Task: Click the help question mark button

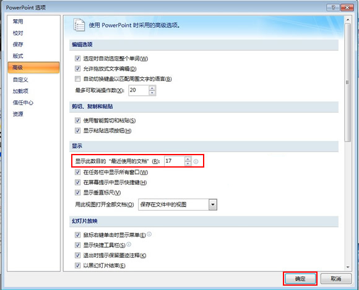Action: pyautogui.click(x=333, y=7)
